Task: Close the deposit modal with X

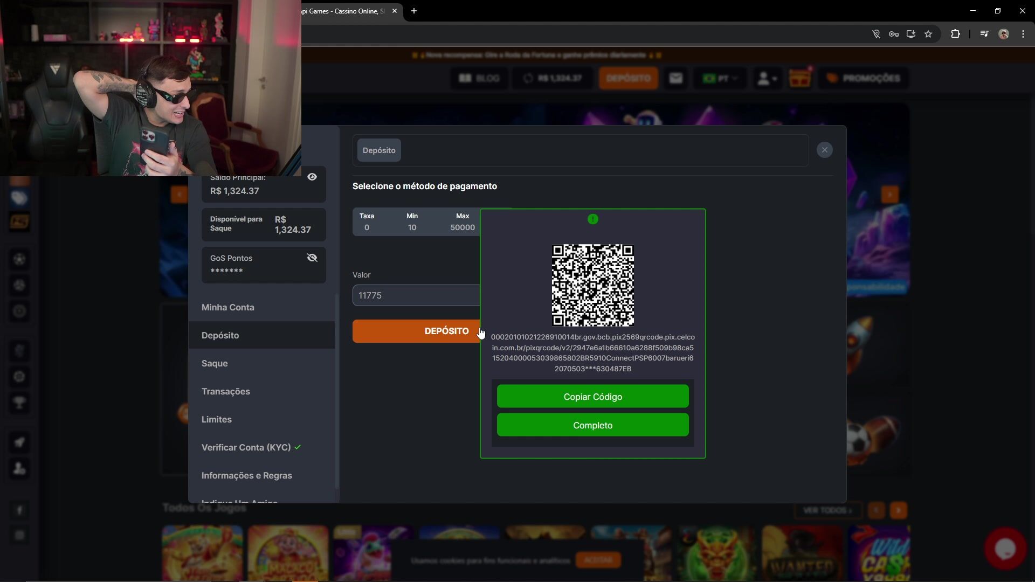Action: coord(824,150)
